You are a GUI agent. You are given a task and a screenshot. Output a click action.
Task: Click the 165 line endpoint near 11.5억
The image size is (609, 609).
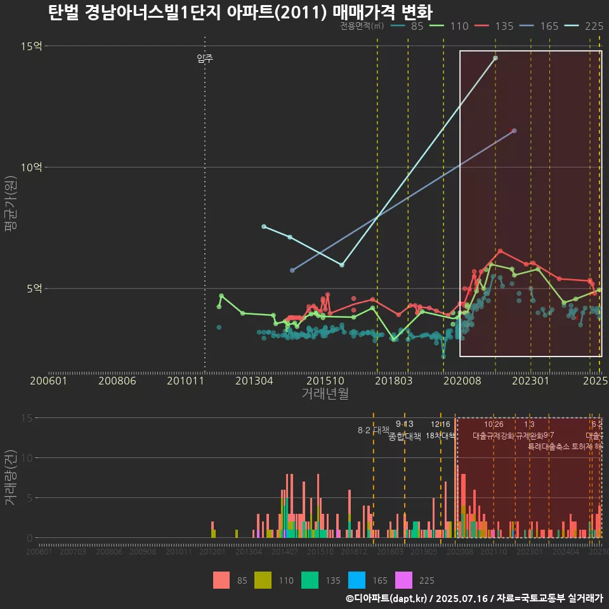click(x=514, y=131)
